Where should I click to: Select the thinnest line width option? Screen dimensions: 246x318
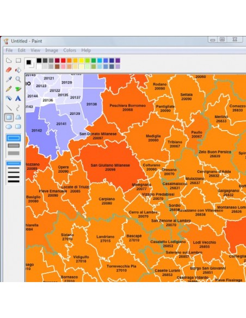click(14, 163)
